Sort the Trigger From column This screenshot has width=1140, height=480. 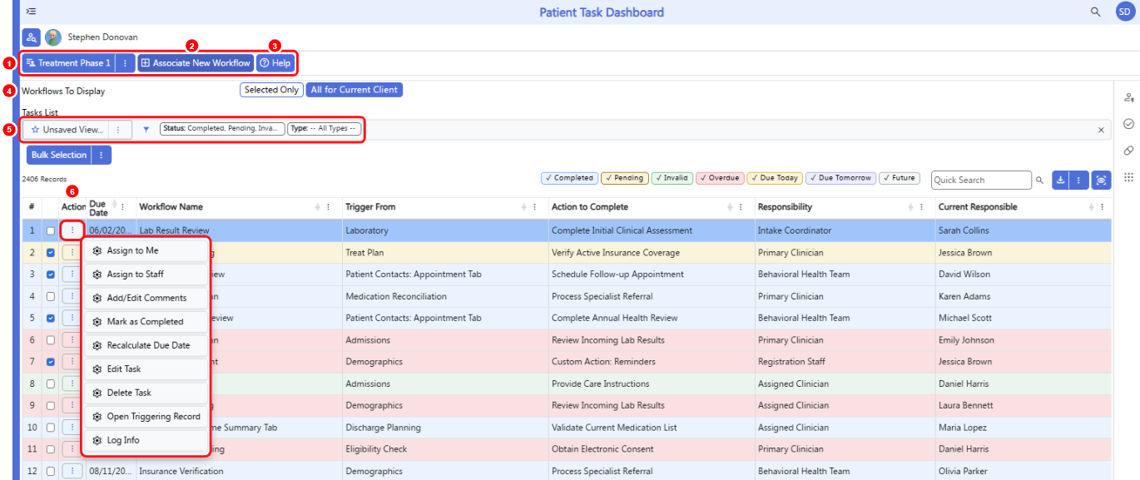point(524,207)
